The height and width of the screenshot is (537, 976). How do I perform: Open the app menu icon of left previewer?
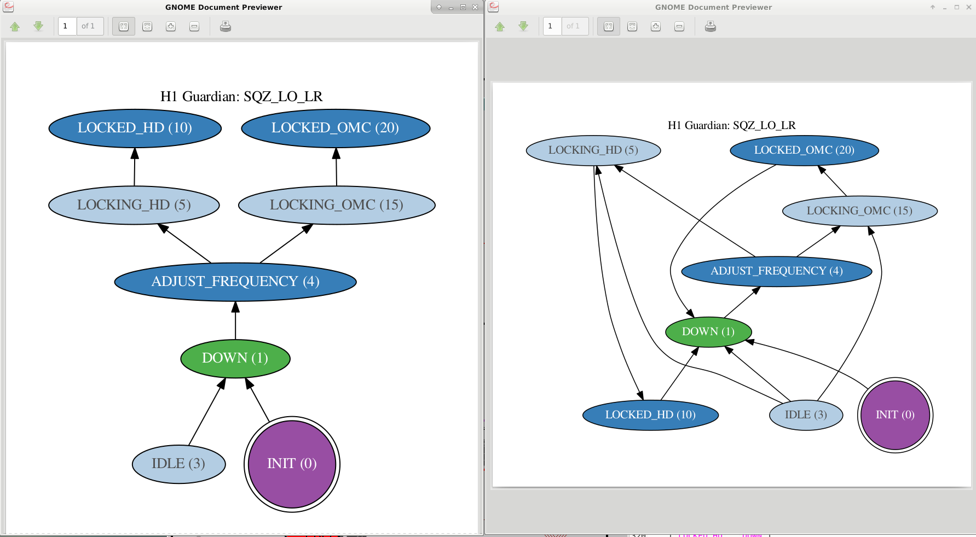[8, 7]
